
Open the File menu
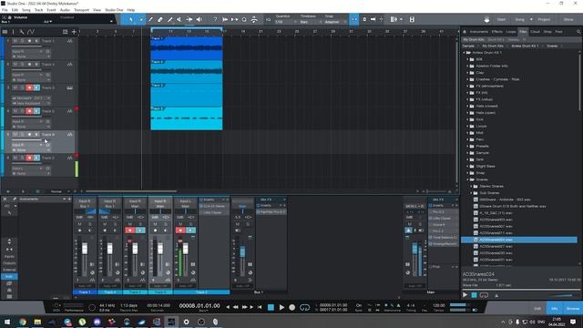(x=5, y=10)
